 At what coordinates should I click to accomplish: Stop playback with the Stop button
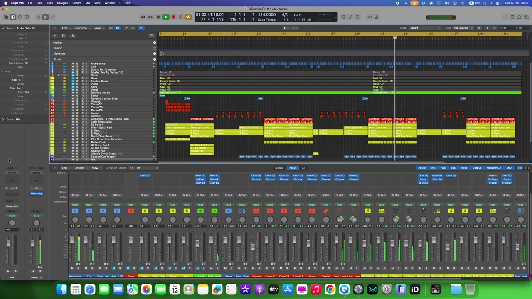coord(158,17)
